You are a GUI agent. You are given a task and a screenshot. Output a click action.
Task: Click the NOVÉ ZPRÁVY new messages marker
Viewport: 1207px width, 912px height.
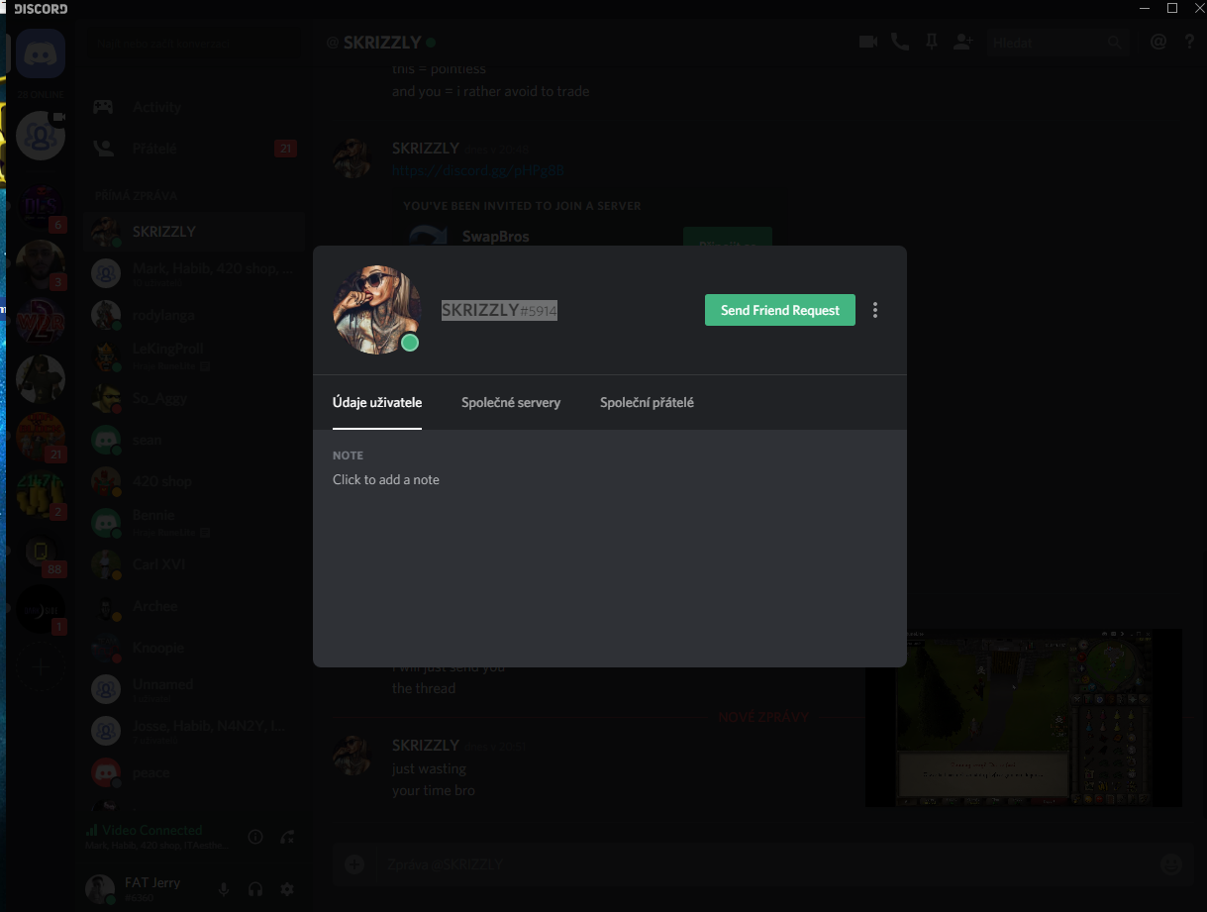(x=762, y=717)
